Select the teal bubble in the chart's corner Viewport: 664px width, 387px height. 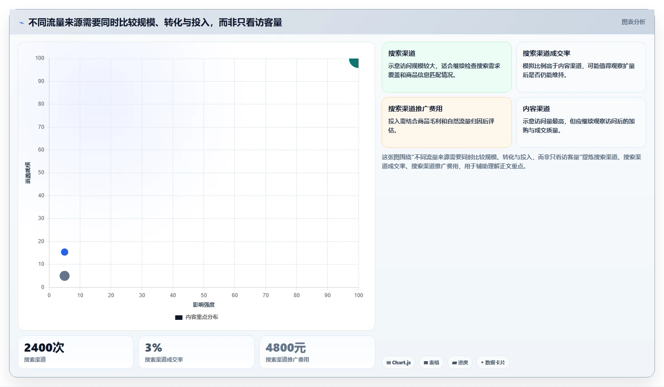[354, 63]
